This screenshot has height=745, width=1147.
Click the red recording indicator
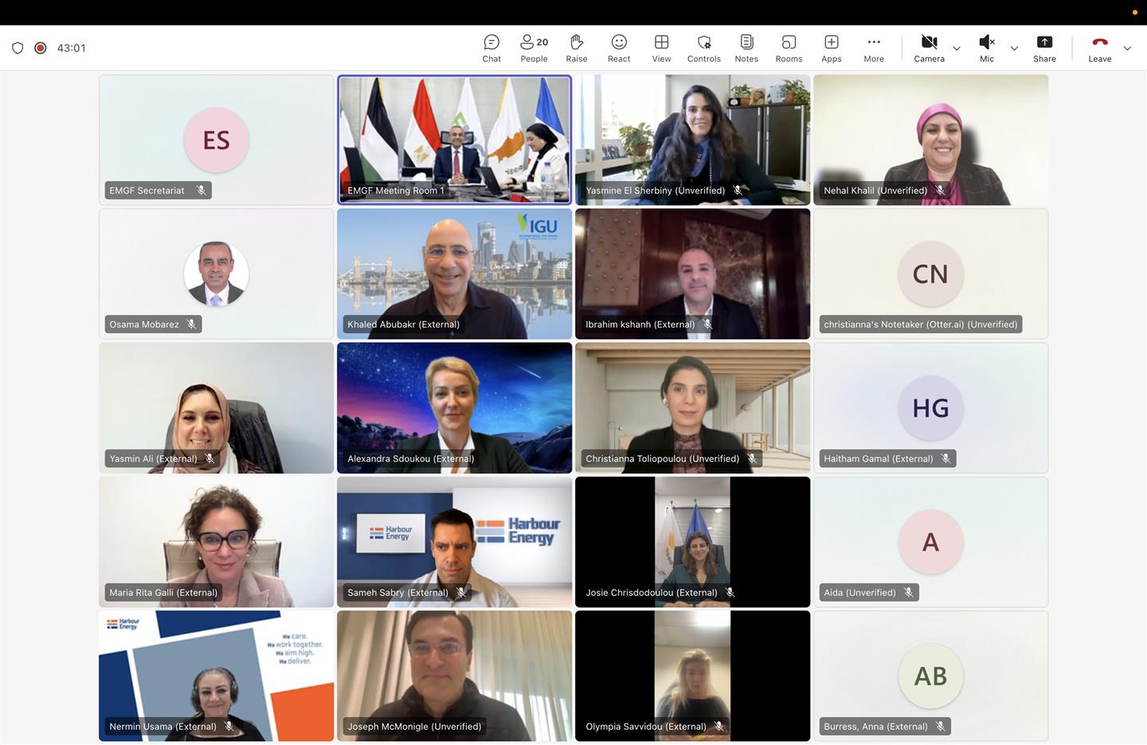click(x=41, y=48)
